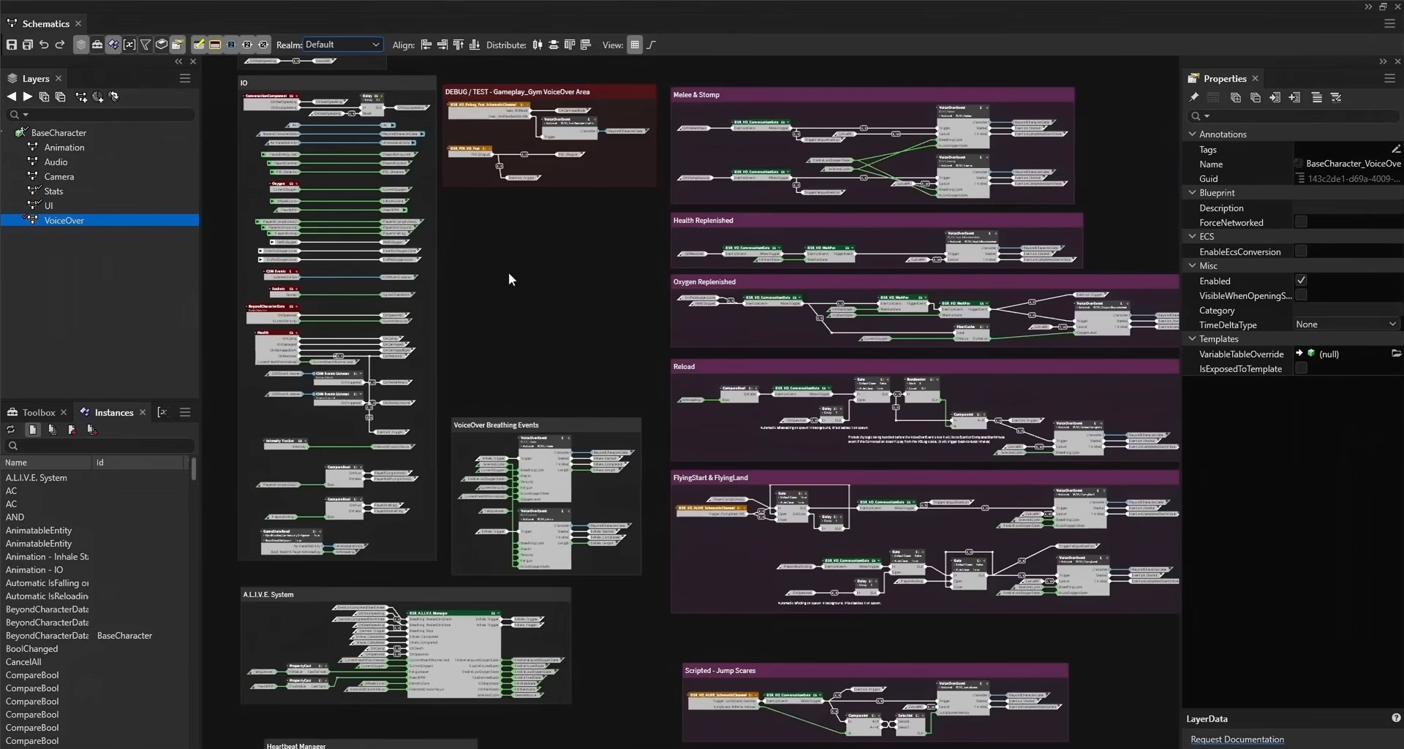
Task: Uncheck the Enabled checkbox under Misc
Action: coord(1301,281)
